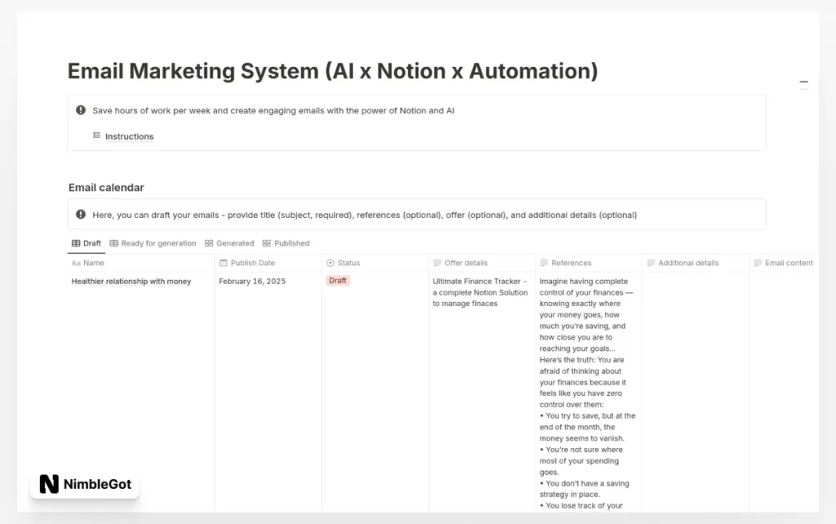Click the Draft status tag
Viewport: 836px width, 524px height.
coord(337,281)
